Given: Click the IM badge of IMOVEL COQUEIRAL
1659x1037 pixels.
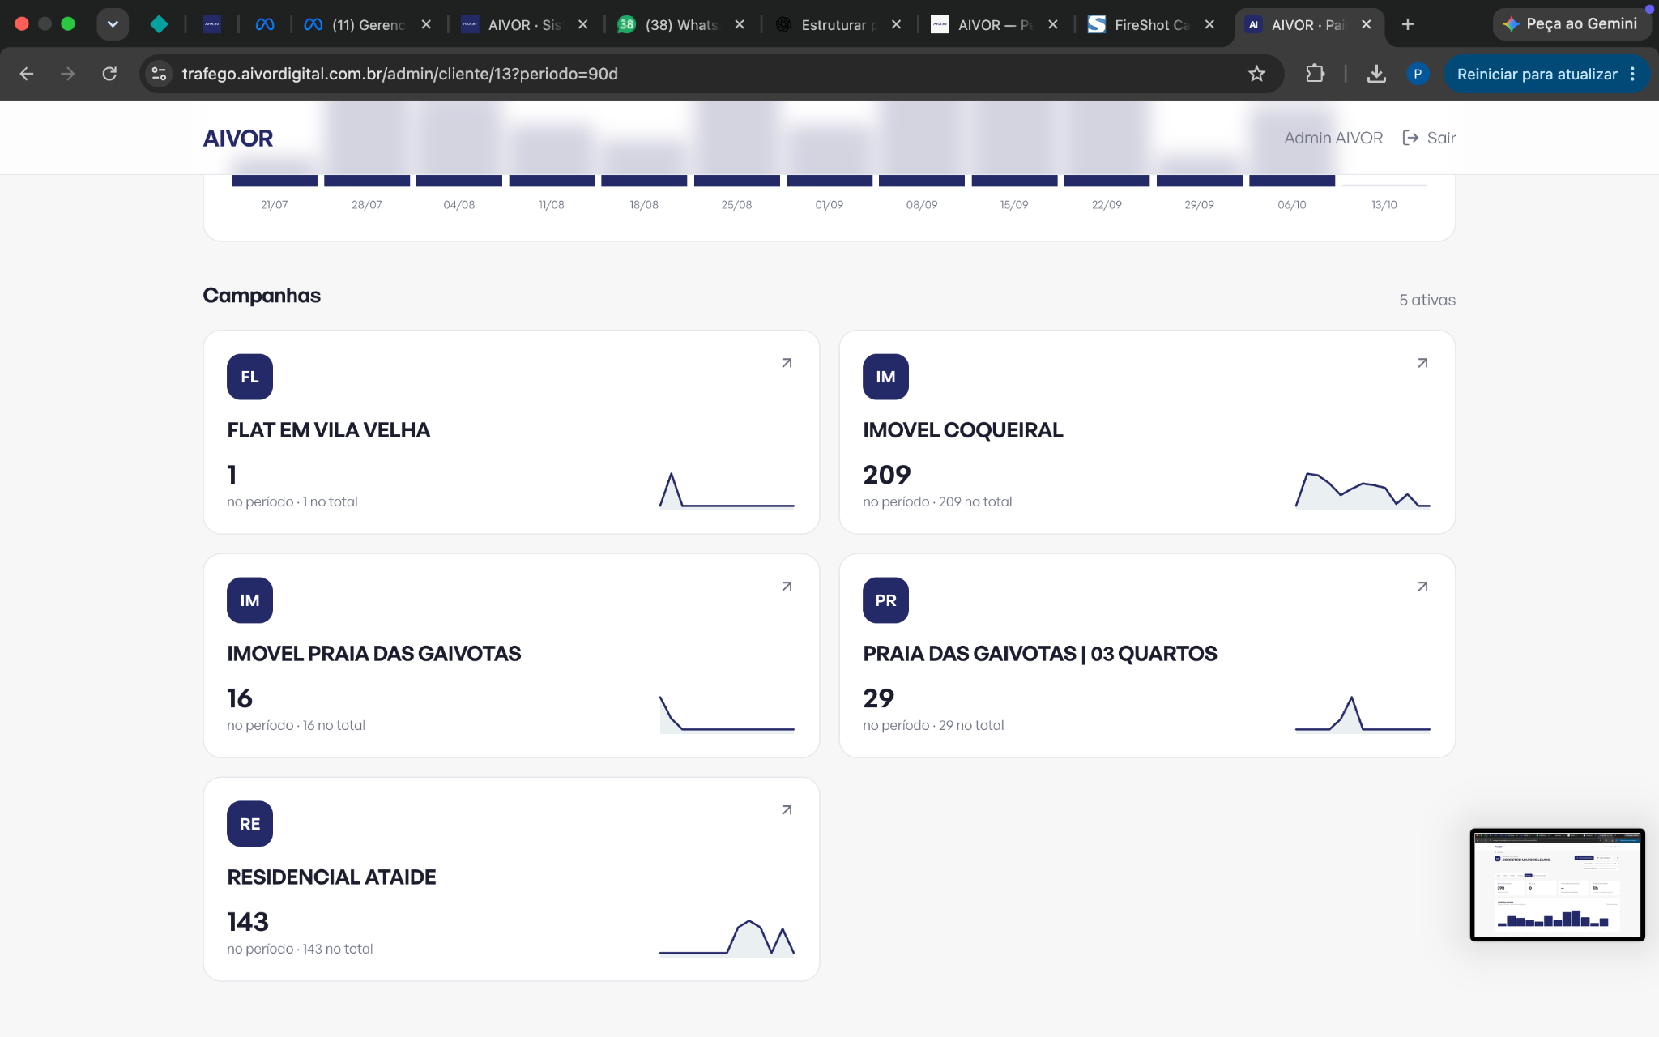Looking at the screenshot, I should pos(885,377).
